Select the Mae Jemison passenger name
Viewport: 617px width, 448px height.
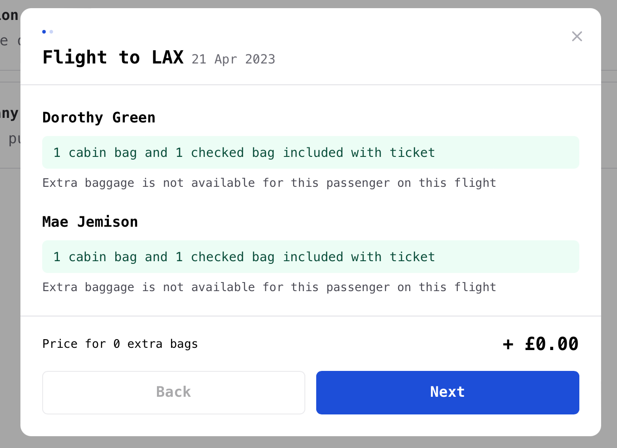[x=90, y=222]
